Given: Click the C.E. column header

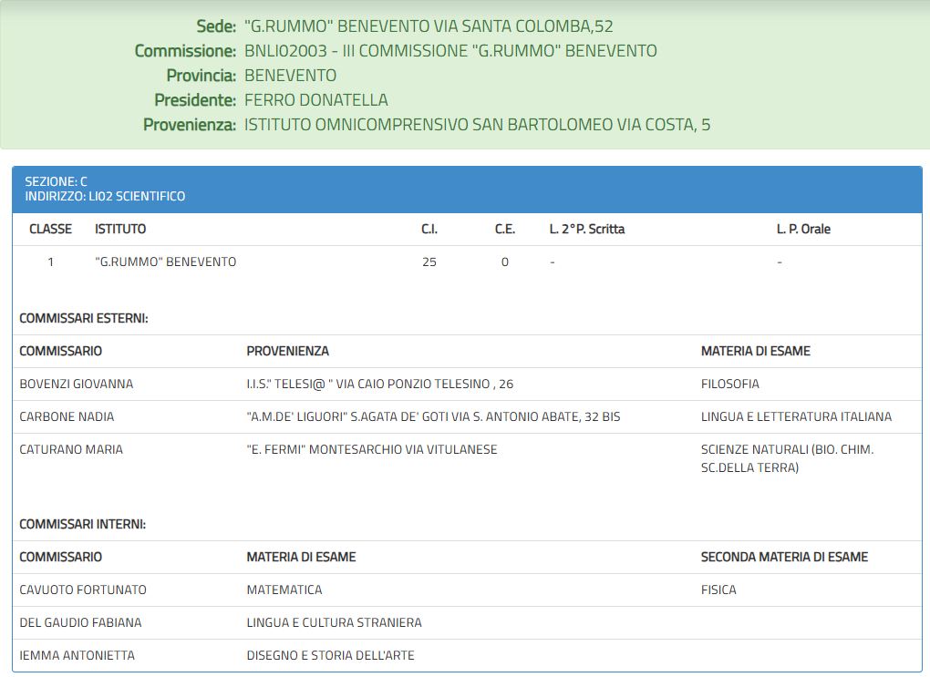Looking at the screenshot, I should [505, 229].
